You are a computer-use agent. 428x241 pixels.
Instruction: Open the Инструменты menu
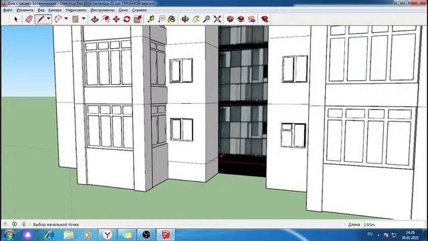[102, 10]
